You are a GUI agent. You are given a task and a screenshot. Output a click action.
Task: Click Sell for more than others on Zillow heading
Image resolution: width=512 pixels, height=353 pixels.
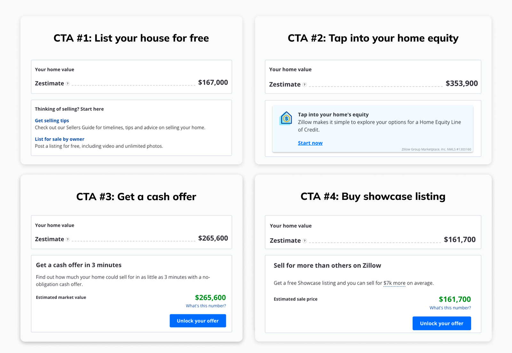[x=327, y=265]
